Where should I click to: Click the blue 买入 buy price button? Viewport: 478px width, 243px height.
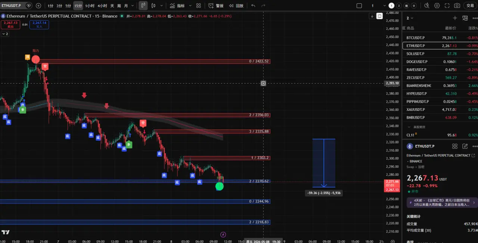(x=39, y=24)
